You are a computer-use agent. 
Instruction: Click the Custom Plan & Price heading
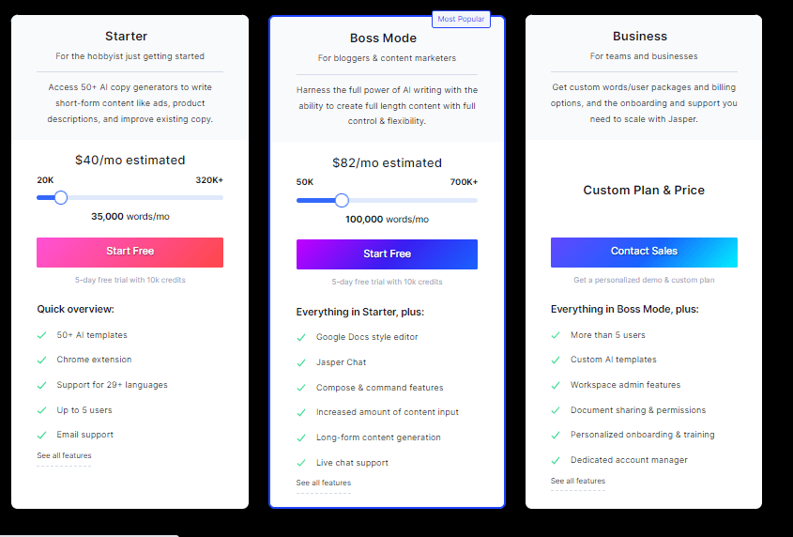(644, 191)
